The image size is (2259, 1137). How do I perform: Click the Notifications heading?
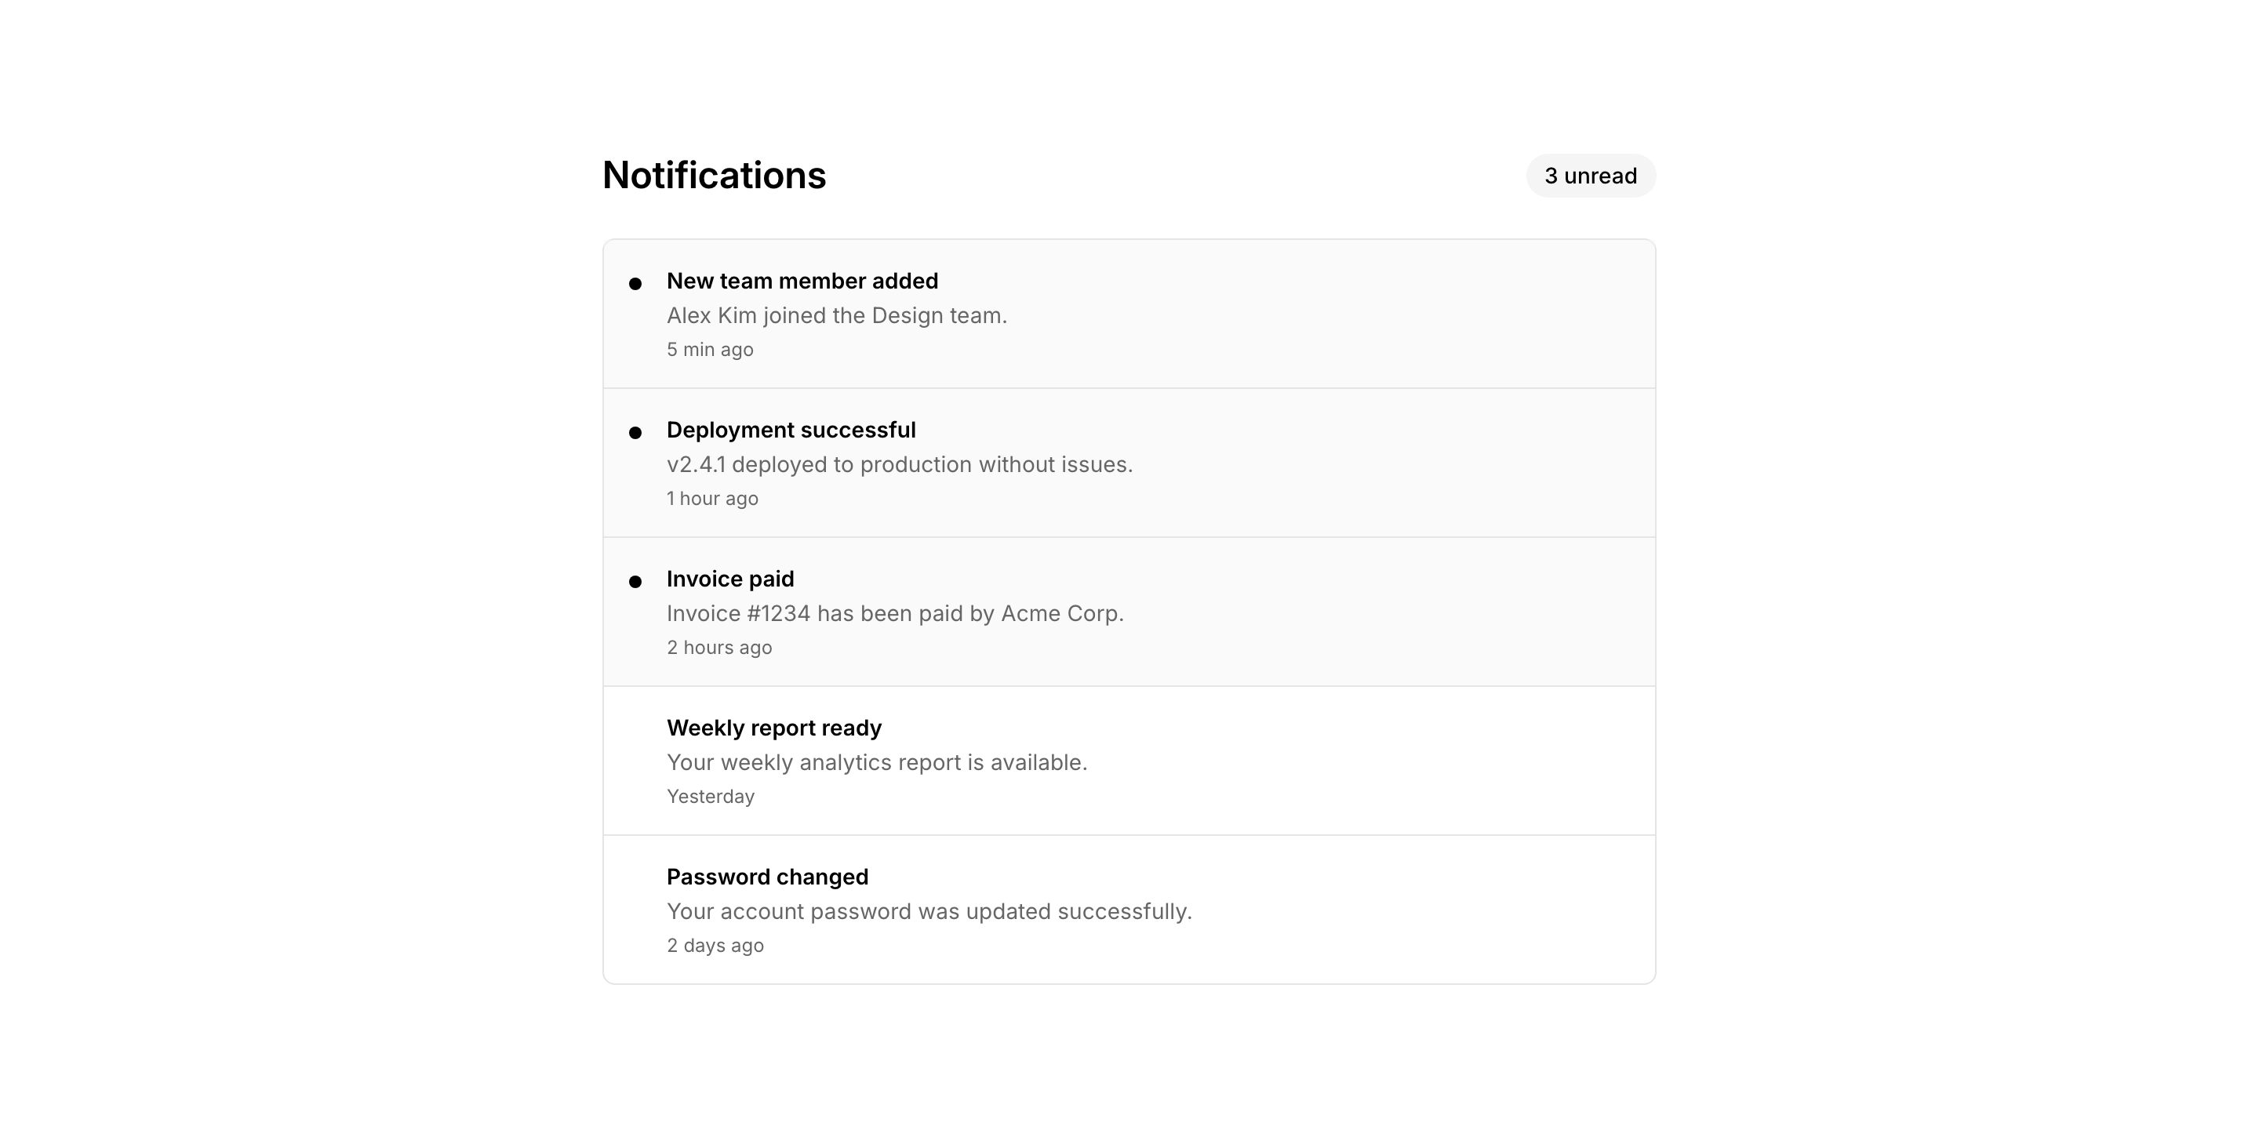coord(714,176)
